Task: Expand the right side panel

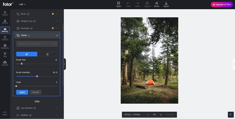Action: [234, 64]
